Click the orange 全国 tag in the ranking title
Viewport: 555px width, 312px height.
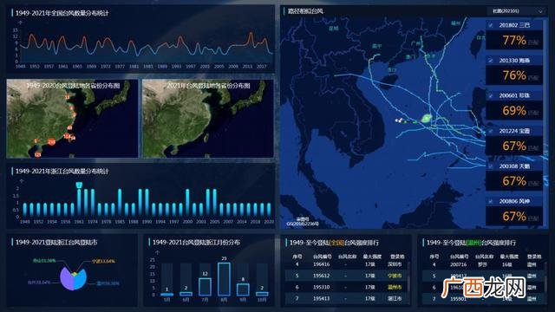[337, 243]
